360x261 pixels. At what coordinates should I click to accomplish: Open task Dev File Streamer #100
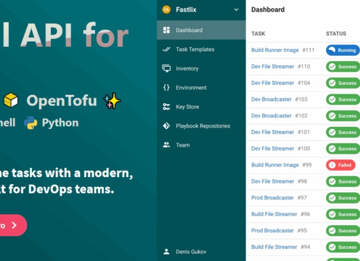click(x=273, y=149)
